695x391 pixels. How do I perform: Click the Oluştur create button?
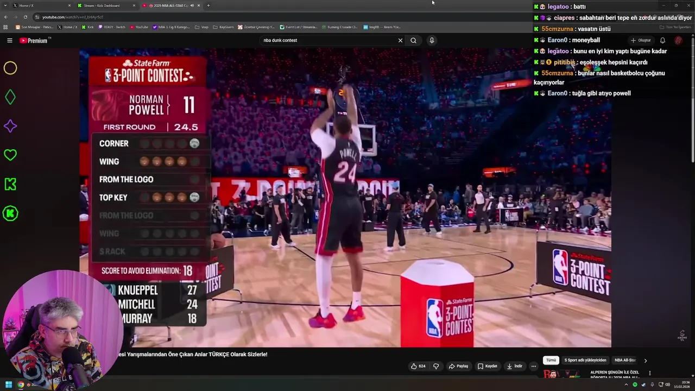pos(641,40)
